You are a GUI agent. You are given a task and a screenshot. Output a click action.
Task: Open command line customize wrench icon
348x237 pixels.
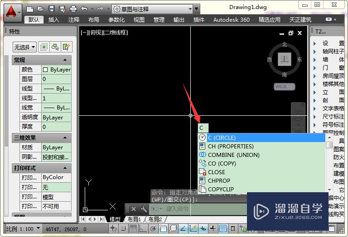(x=144, y=209)
